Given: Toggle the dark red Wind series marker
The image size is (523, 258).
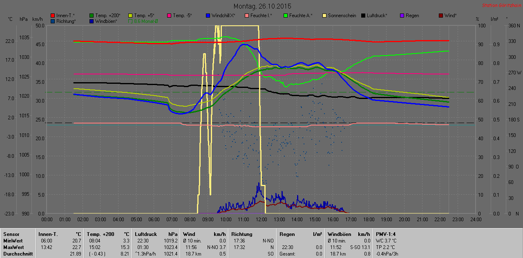Looking at the screenshot, I should tap(441, 16).
